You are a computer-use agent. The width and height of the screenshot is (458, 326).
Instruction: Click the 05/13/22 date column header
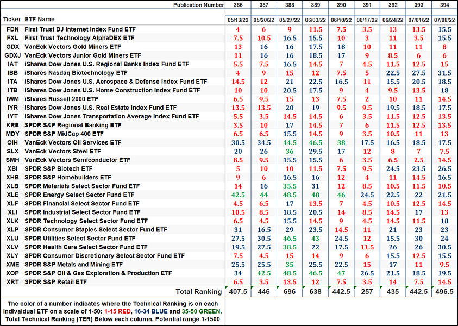click(x=238, y=20)
